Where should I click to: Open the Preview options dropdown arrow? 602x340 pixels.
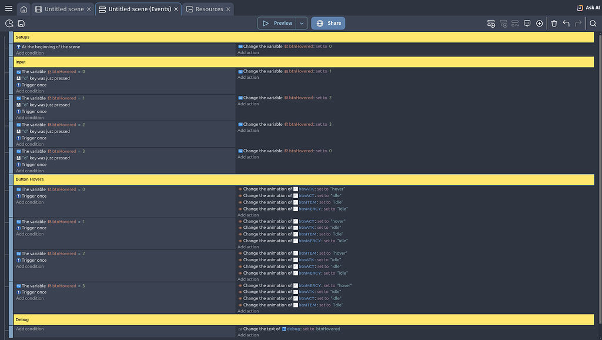[x=302, y=23]
